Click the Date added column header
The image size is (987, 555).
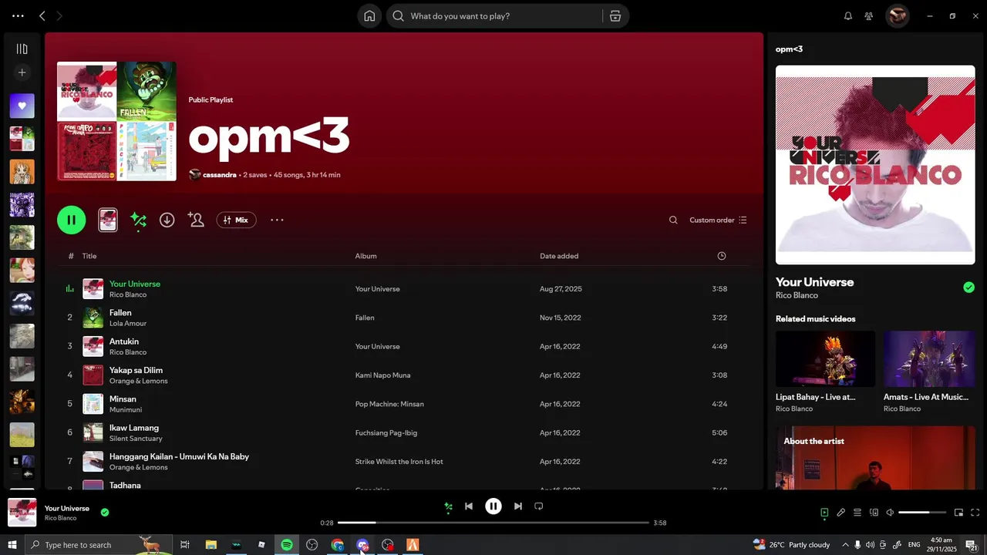pyautogui.click(x=559, y=256)
